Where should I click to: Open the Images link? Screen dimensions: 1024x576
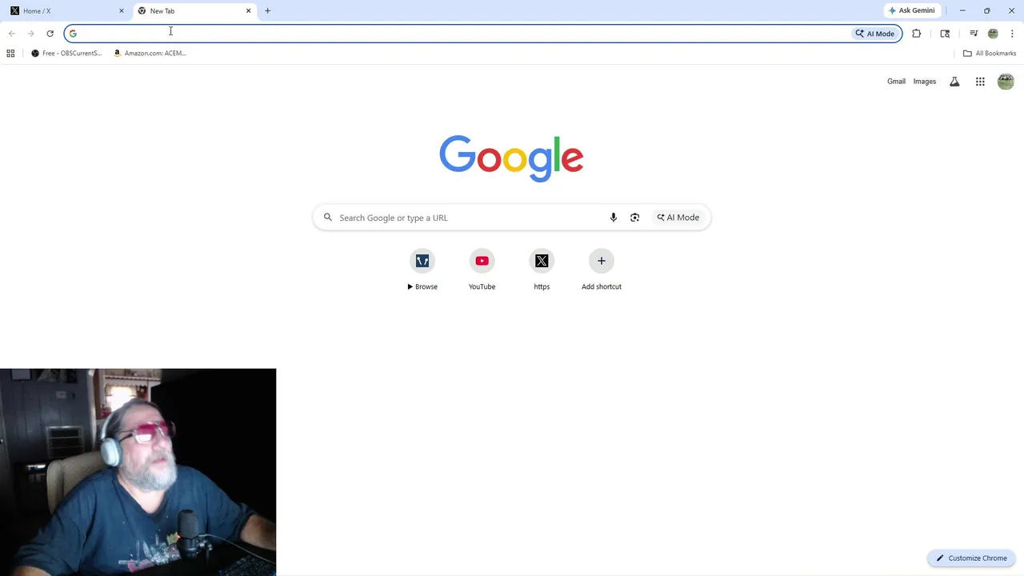pyautogui.click(x=925, y=82)
